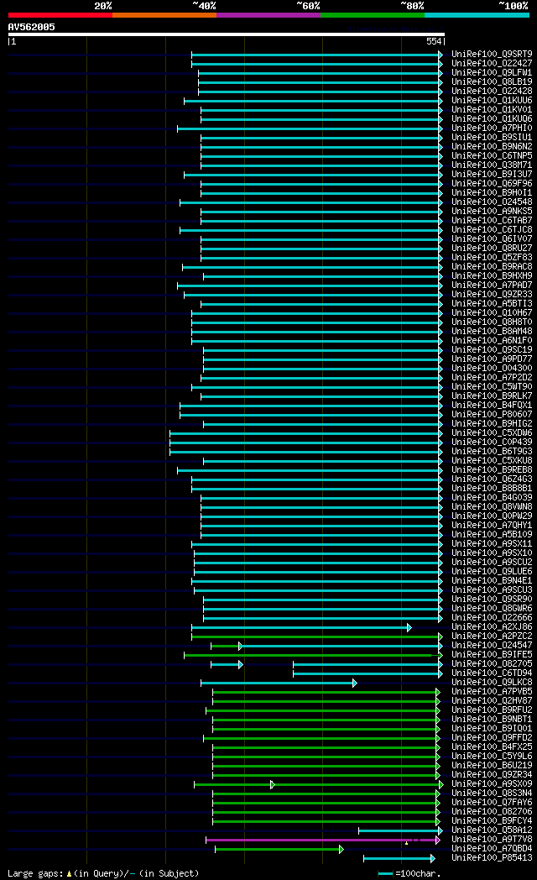The image size is (537, 880).
Task: Click the white query sequence bar
Action: coord(226,34)
